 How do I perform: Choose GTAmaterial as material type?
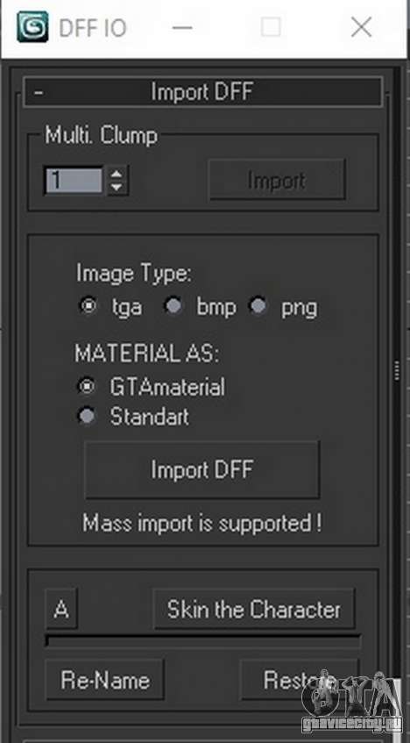[86, 387]
